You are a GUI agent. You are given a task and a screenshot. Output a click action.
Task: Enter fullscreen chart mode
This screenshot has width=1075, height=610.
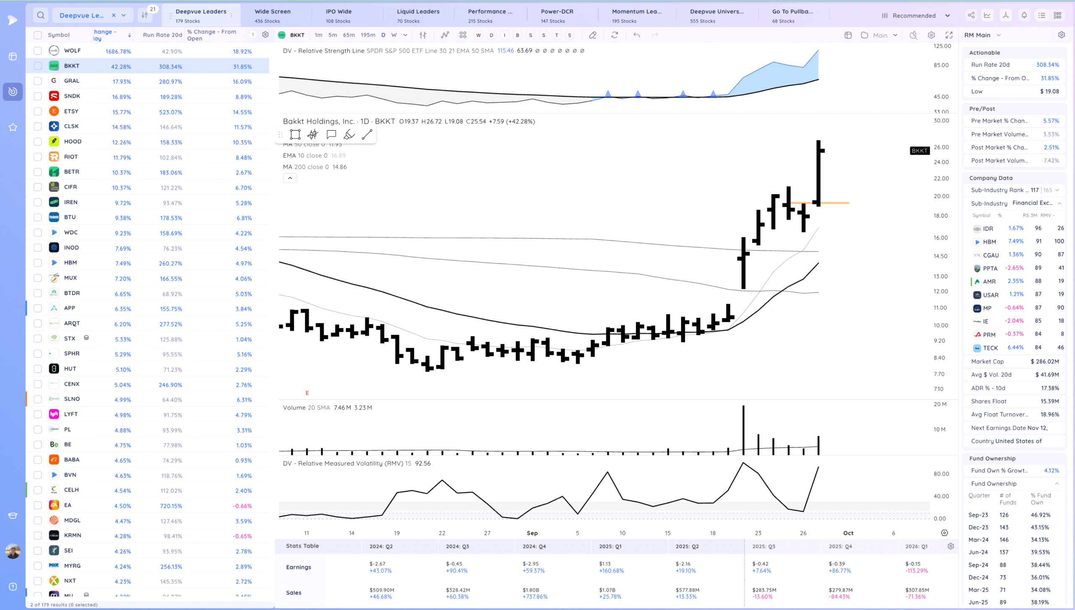pyautogui.click(x=949, y=35)
